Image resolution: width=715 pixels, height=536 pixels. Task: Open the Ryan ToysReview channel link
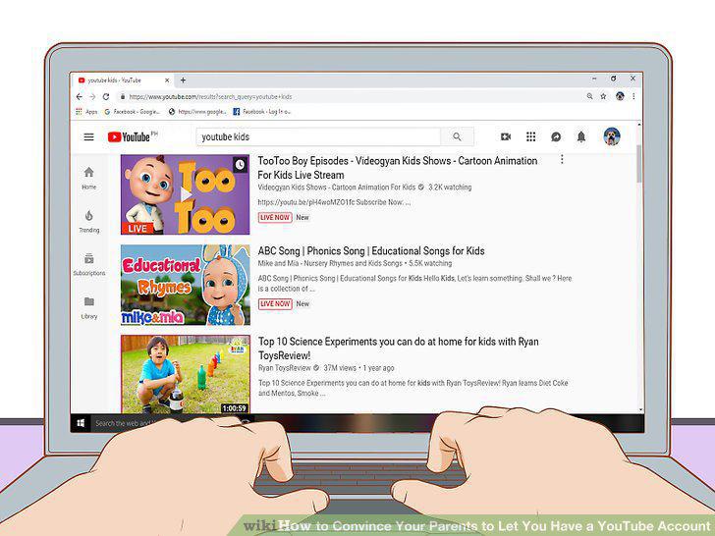pos(285,368)
